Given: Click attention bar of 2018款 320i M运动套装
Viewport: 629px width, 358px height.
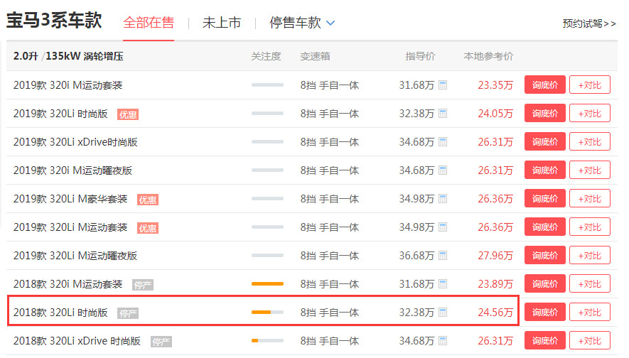Looking at the screenshot, I should point(267,284).
